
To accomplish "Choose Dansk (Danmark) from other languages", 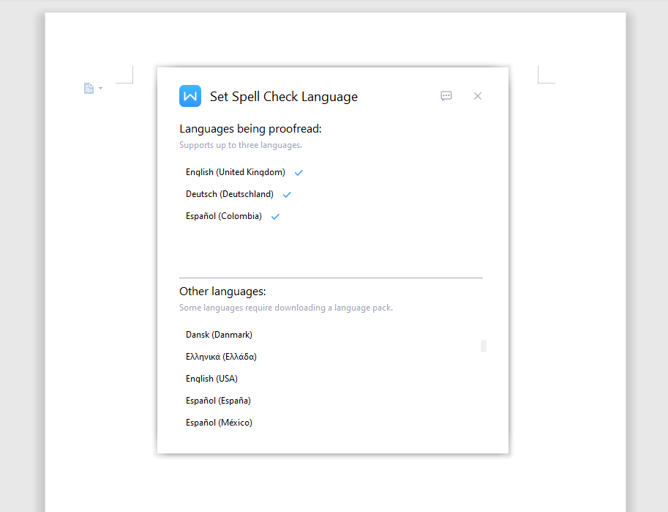I will tap(219, 335).
